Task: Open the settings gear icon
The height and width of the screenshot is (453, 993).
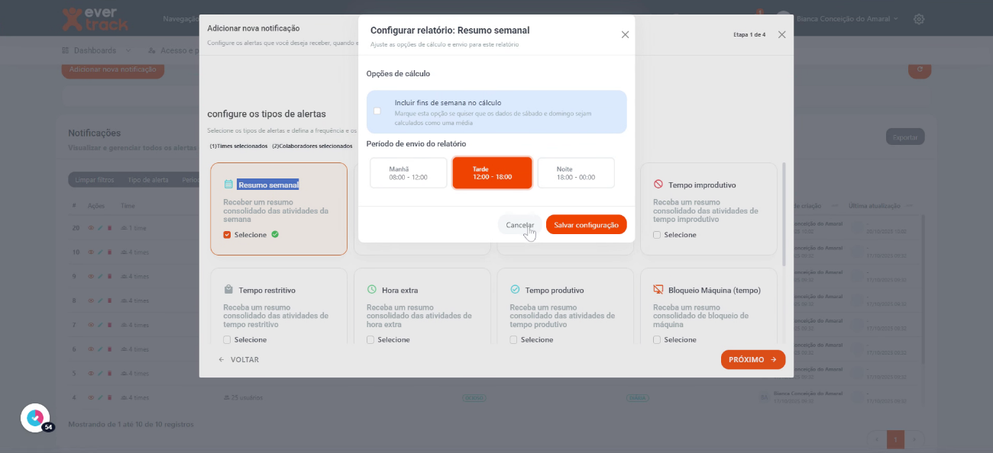Action: pyautogui.click(x=919, y=18)
